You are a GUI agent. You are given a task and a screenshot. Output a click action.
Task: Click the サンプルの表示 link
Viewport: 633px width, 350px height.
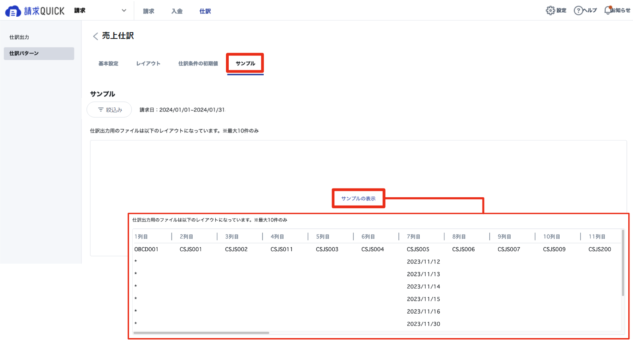[358, 198]
